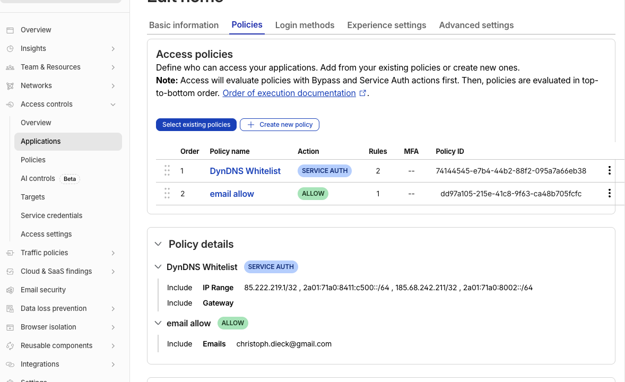625x382 pixels.
Task: Open Access settings item
Action: pyautogui.click(x=46, y=234)
